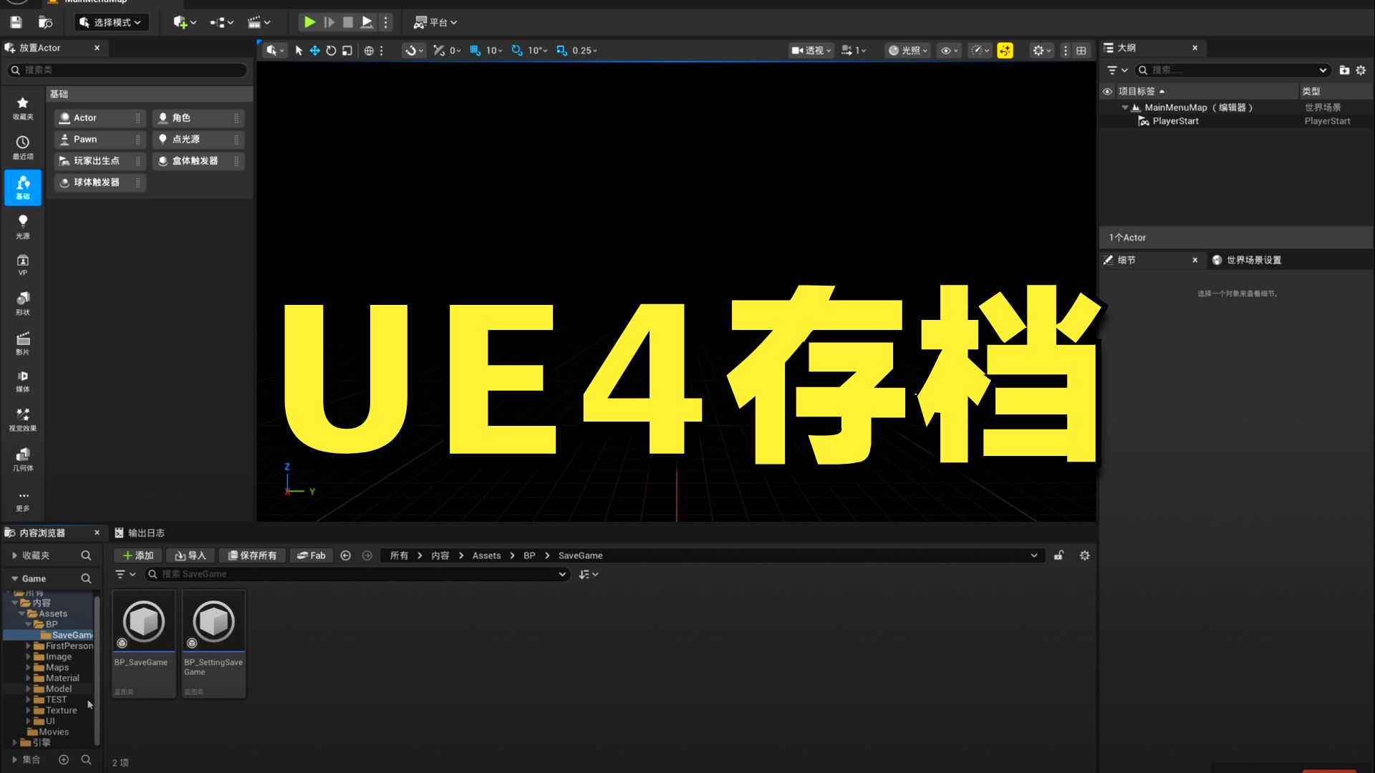Image resolution: width=1375 pixels, height=773 pixels.
Task: Start Play in Editor
Action: pos(309,22)
